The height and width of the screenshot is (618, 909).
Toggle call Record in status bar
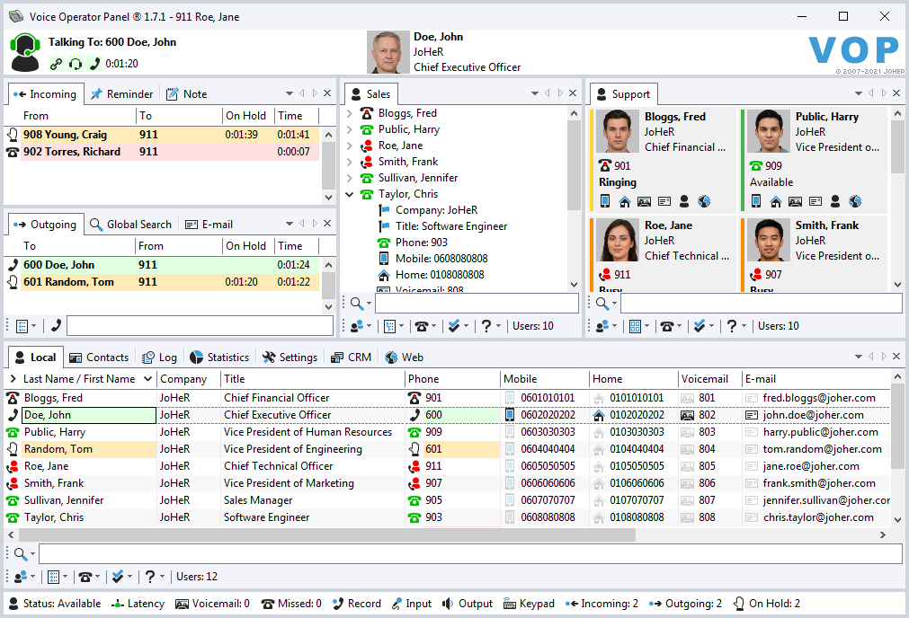(356, 604)
